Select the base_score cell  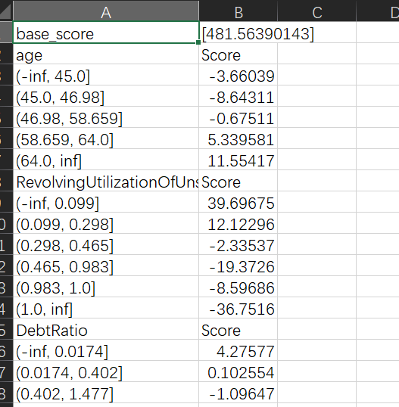tap(106, 33)
